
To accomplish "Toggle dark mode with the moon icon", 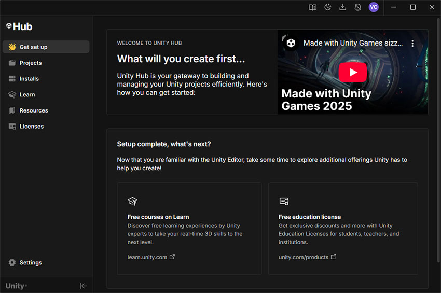I will click(x=327, y=7).
